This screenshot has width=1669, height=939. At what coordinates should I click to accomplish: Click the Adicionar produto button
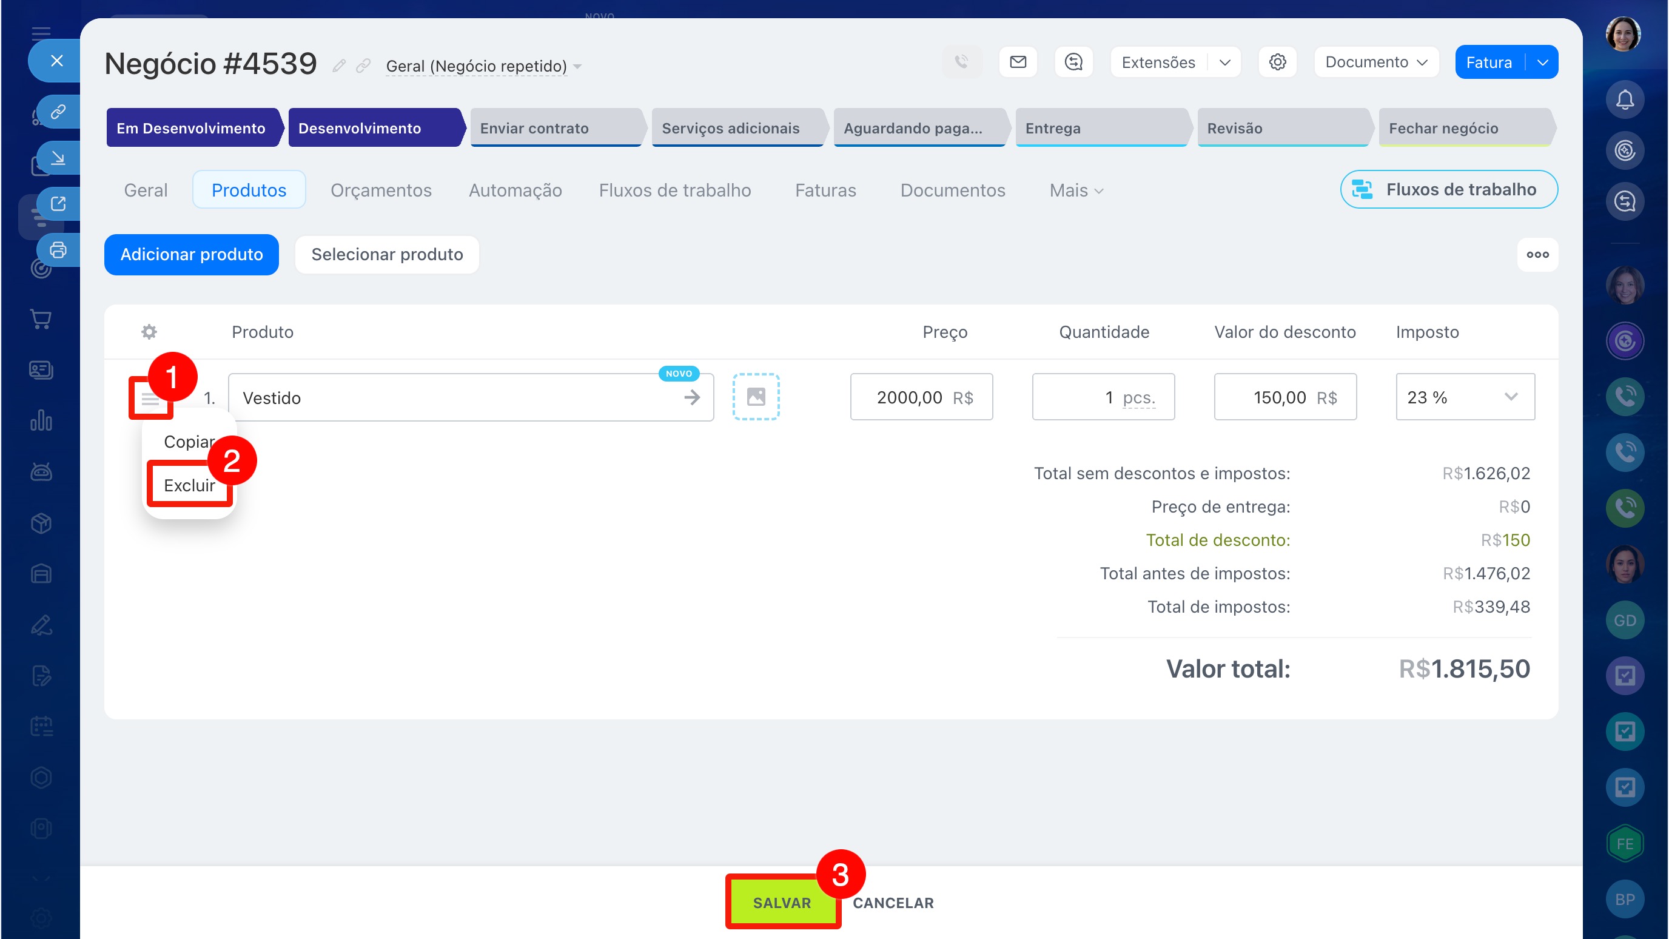[191, 254]
